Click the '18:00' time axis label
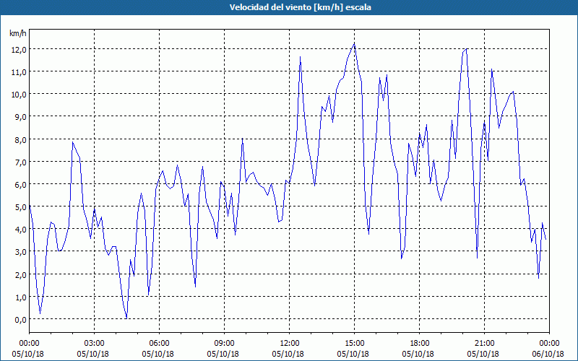 click(x=420, y=344)
